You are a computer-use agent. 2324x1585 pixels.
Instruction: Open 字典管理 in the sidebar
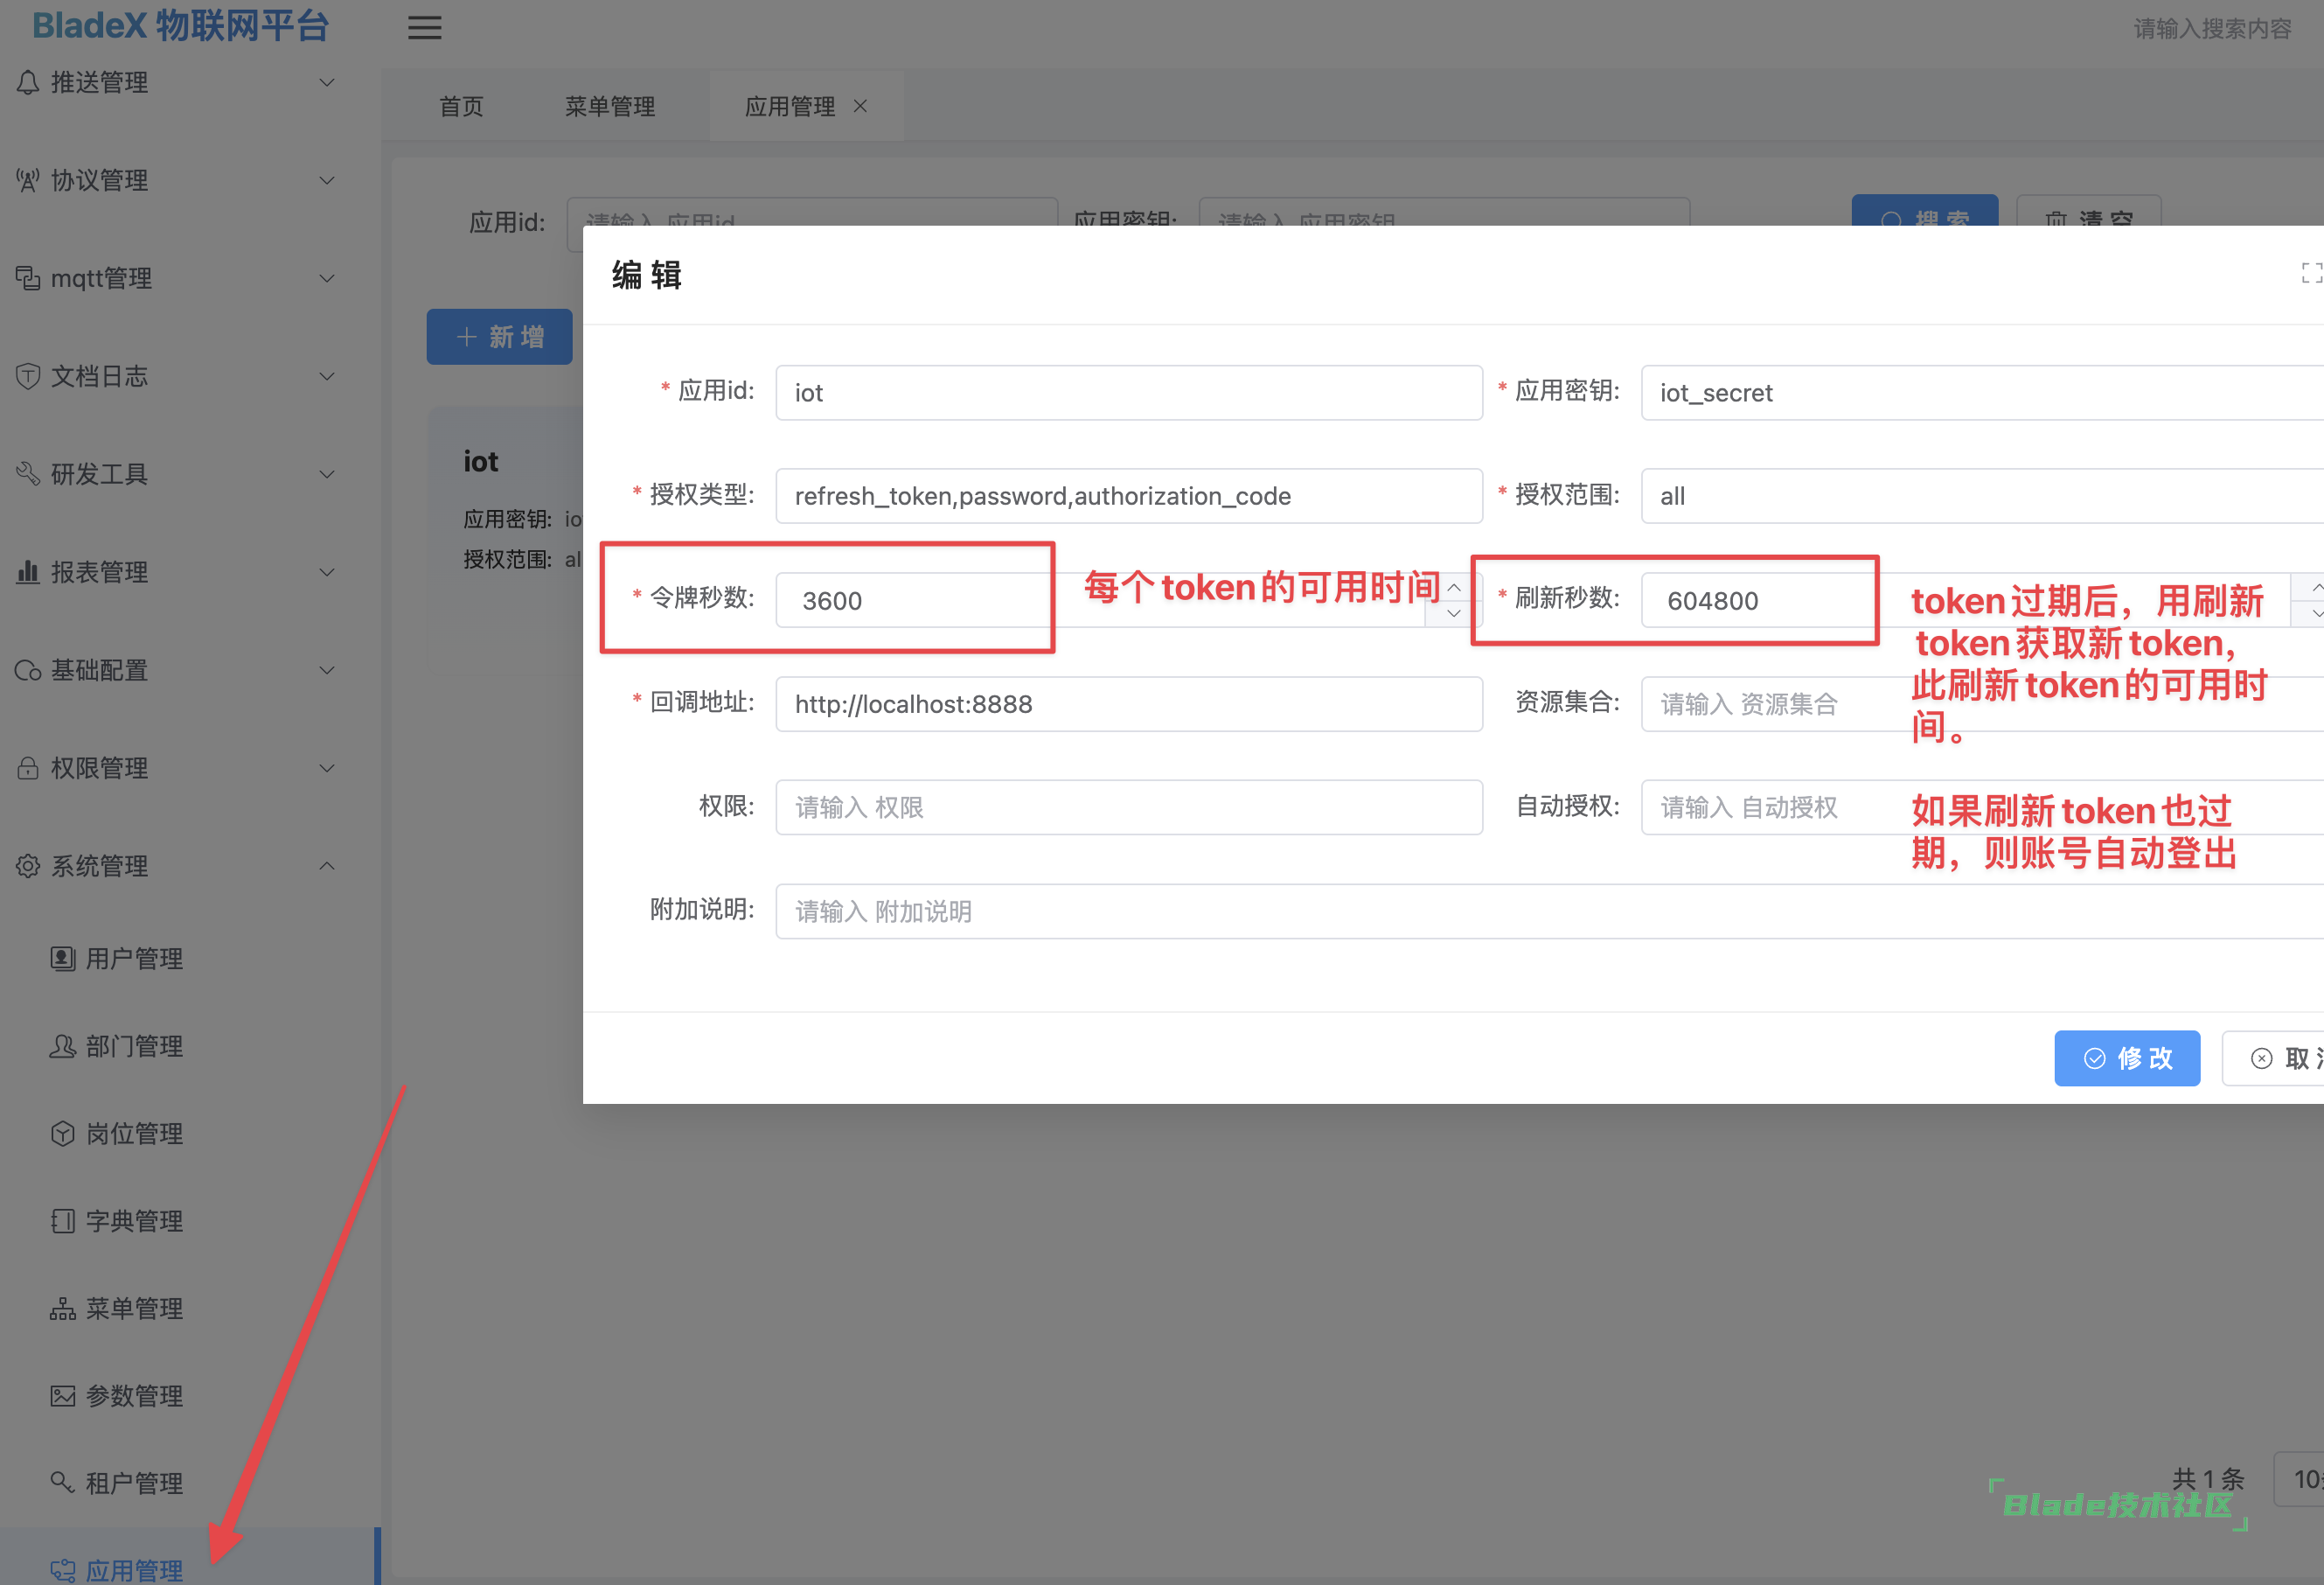[133, 1221]
